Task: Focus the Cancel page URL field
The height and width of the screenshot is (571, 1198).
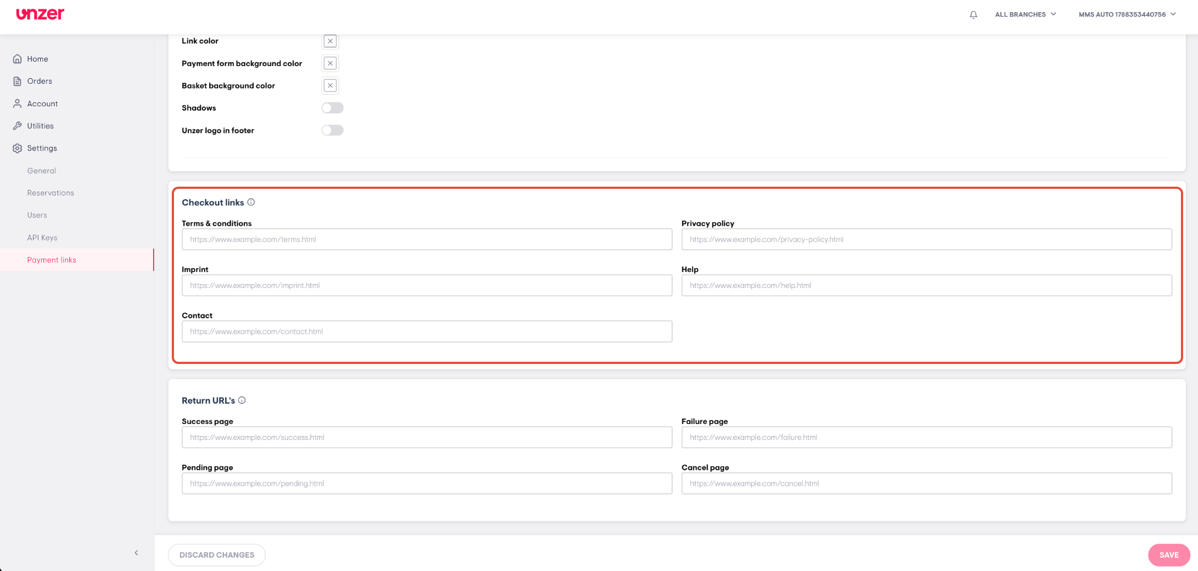Action: (927, 483)
